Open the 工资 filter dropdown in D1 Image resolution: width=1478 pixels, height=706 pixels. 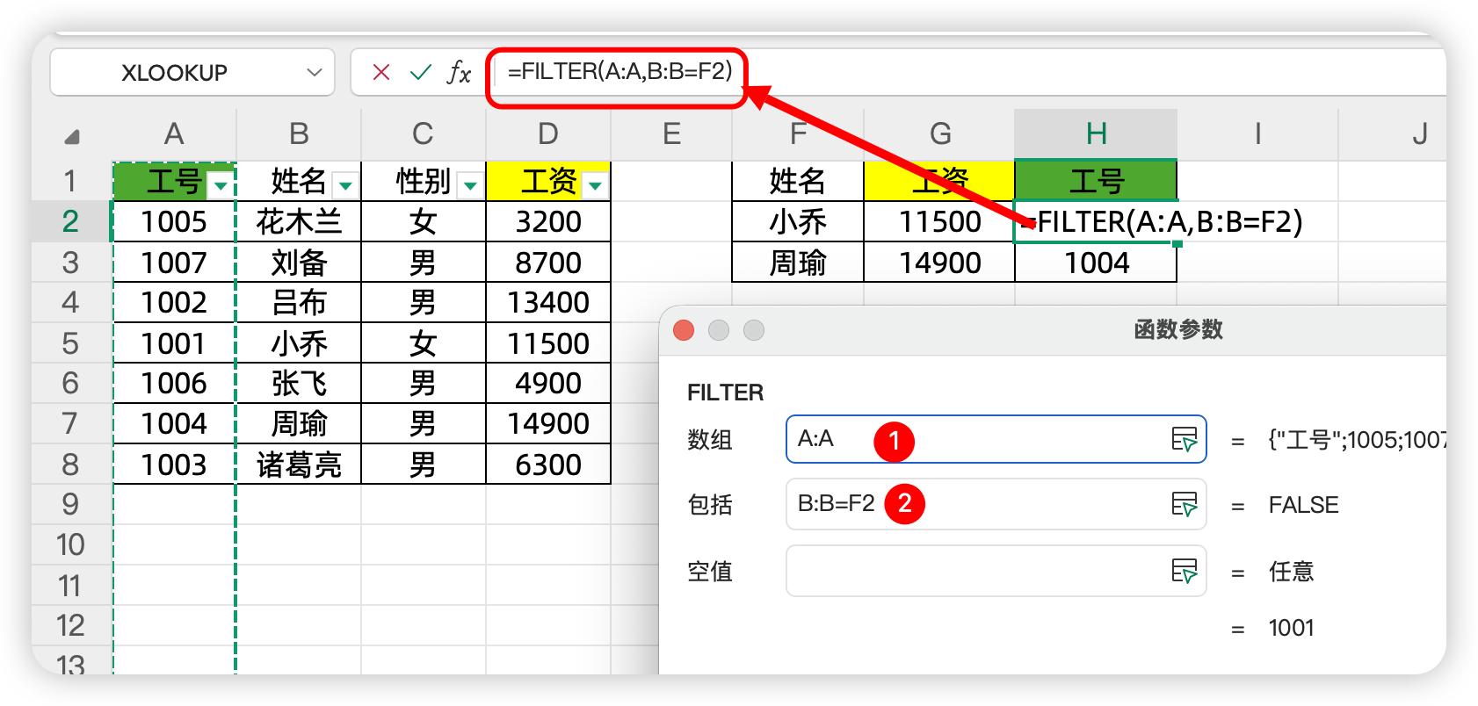596,185
